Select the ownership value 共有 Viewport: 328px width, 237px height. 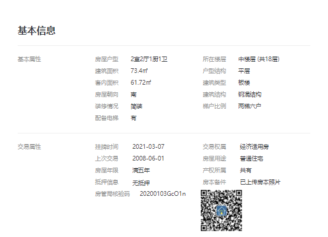(246, 171)
